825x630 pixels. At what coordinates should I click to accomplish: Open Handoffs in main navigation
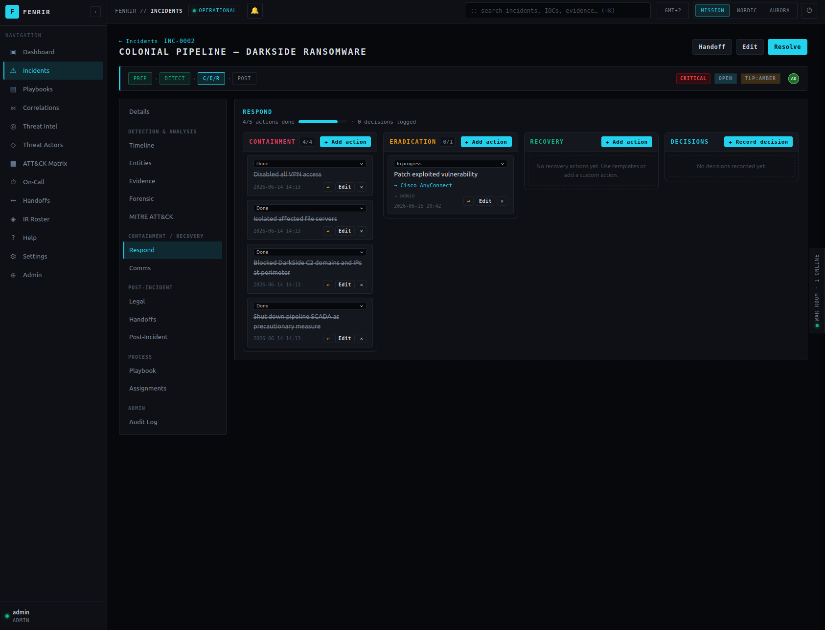coord(53,200)
